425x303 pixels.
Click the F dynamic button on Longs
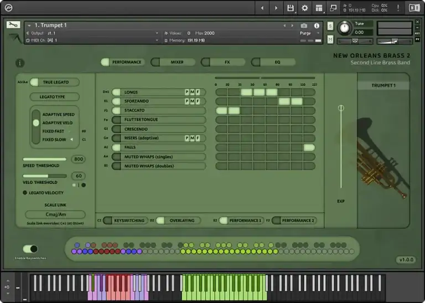[198, 92]
